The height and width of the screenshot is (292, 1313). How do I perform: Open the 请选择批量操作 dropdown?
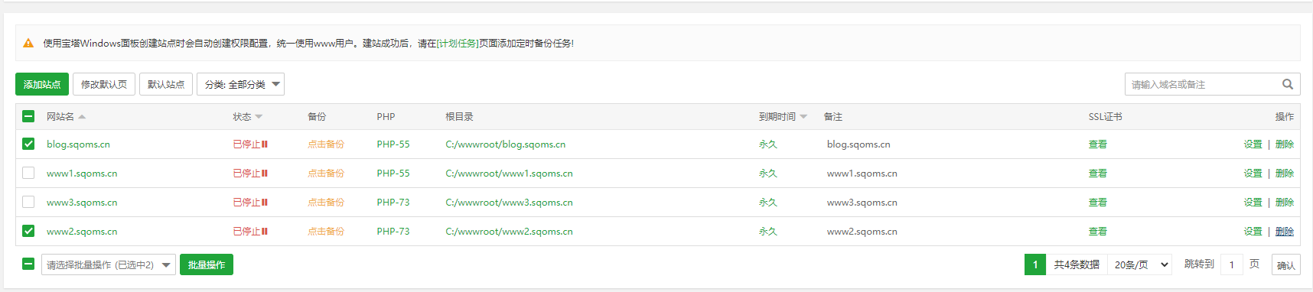click(x=109, y=264)
